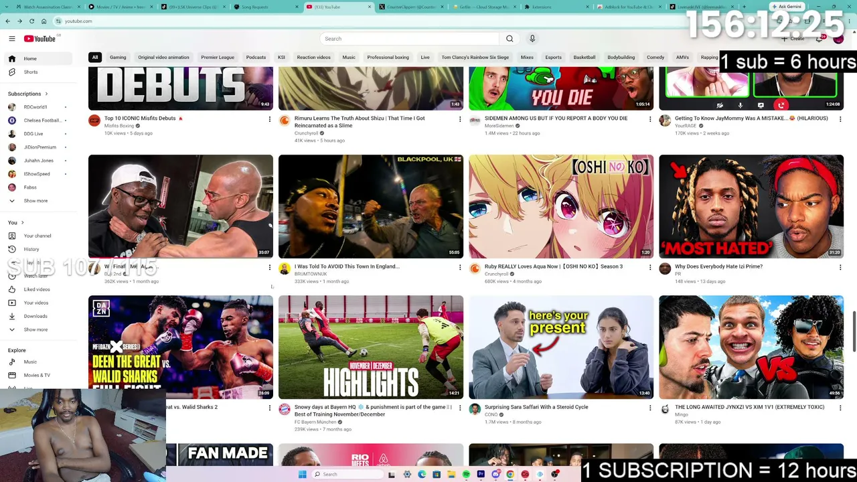
Task: Open Premiere Pro from the taskbar
Action: tap(481, 475)
